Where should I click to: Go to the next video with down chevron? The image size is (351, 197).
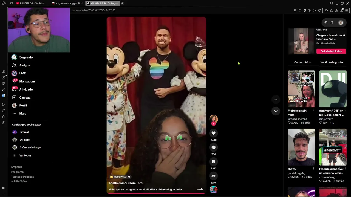pos(276,111)
